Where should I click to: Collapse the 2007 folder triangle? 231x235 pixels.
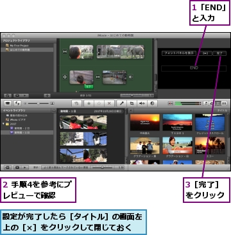click(3, 124)
